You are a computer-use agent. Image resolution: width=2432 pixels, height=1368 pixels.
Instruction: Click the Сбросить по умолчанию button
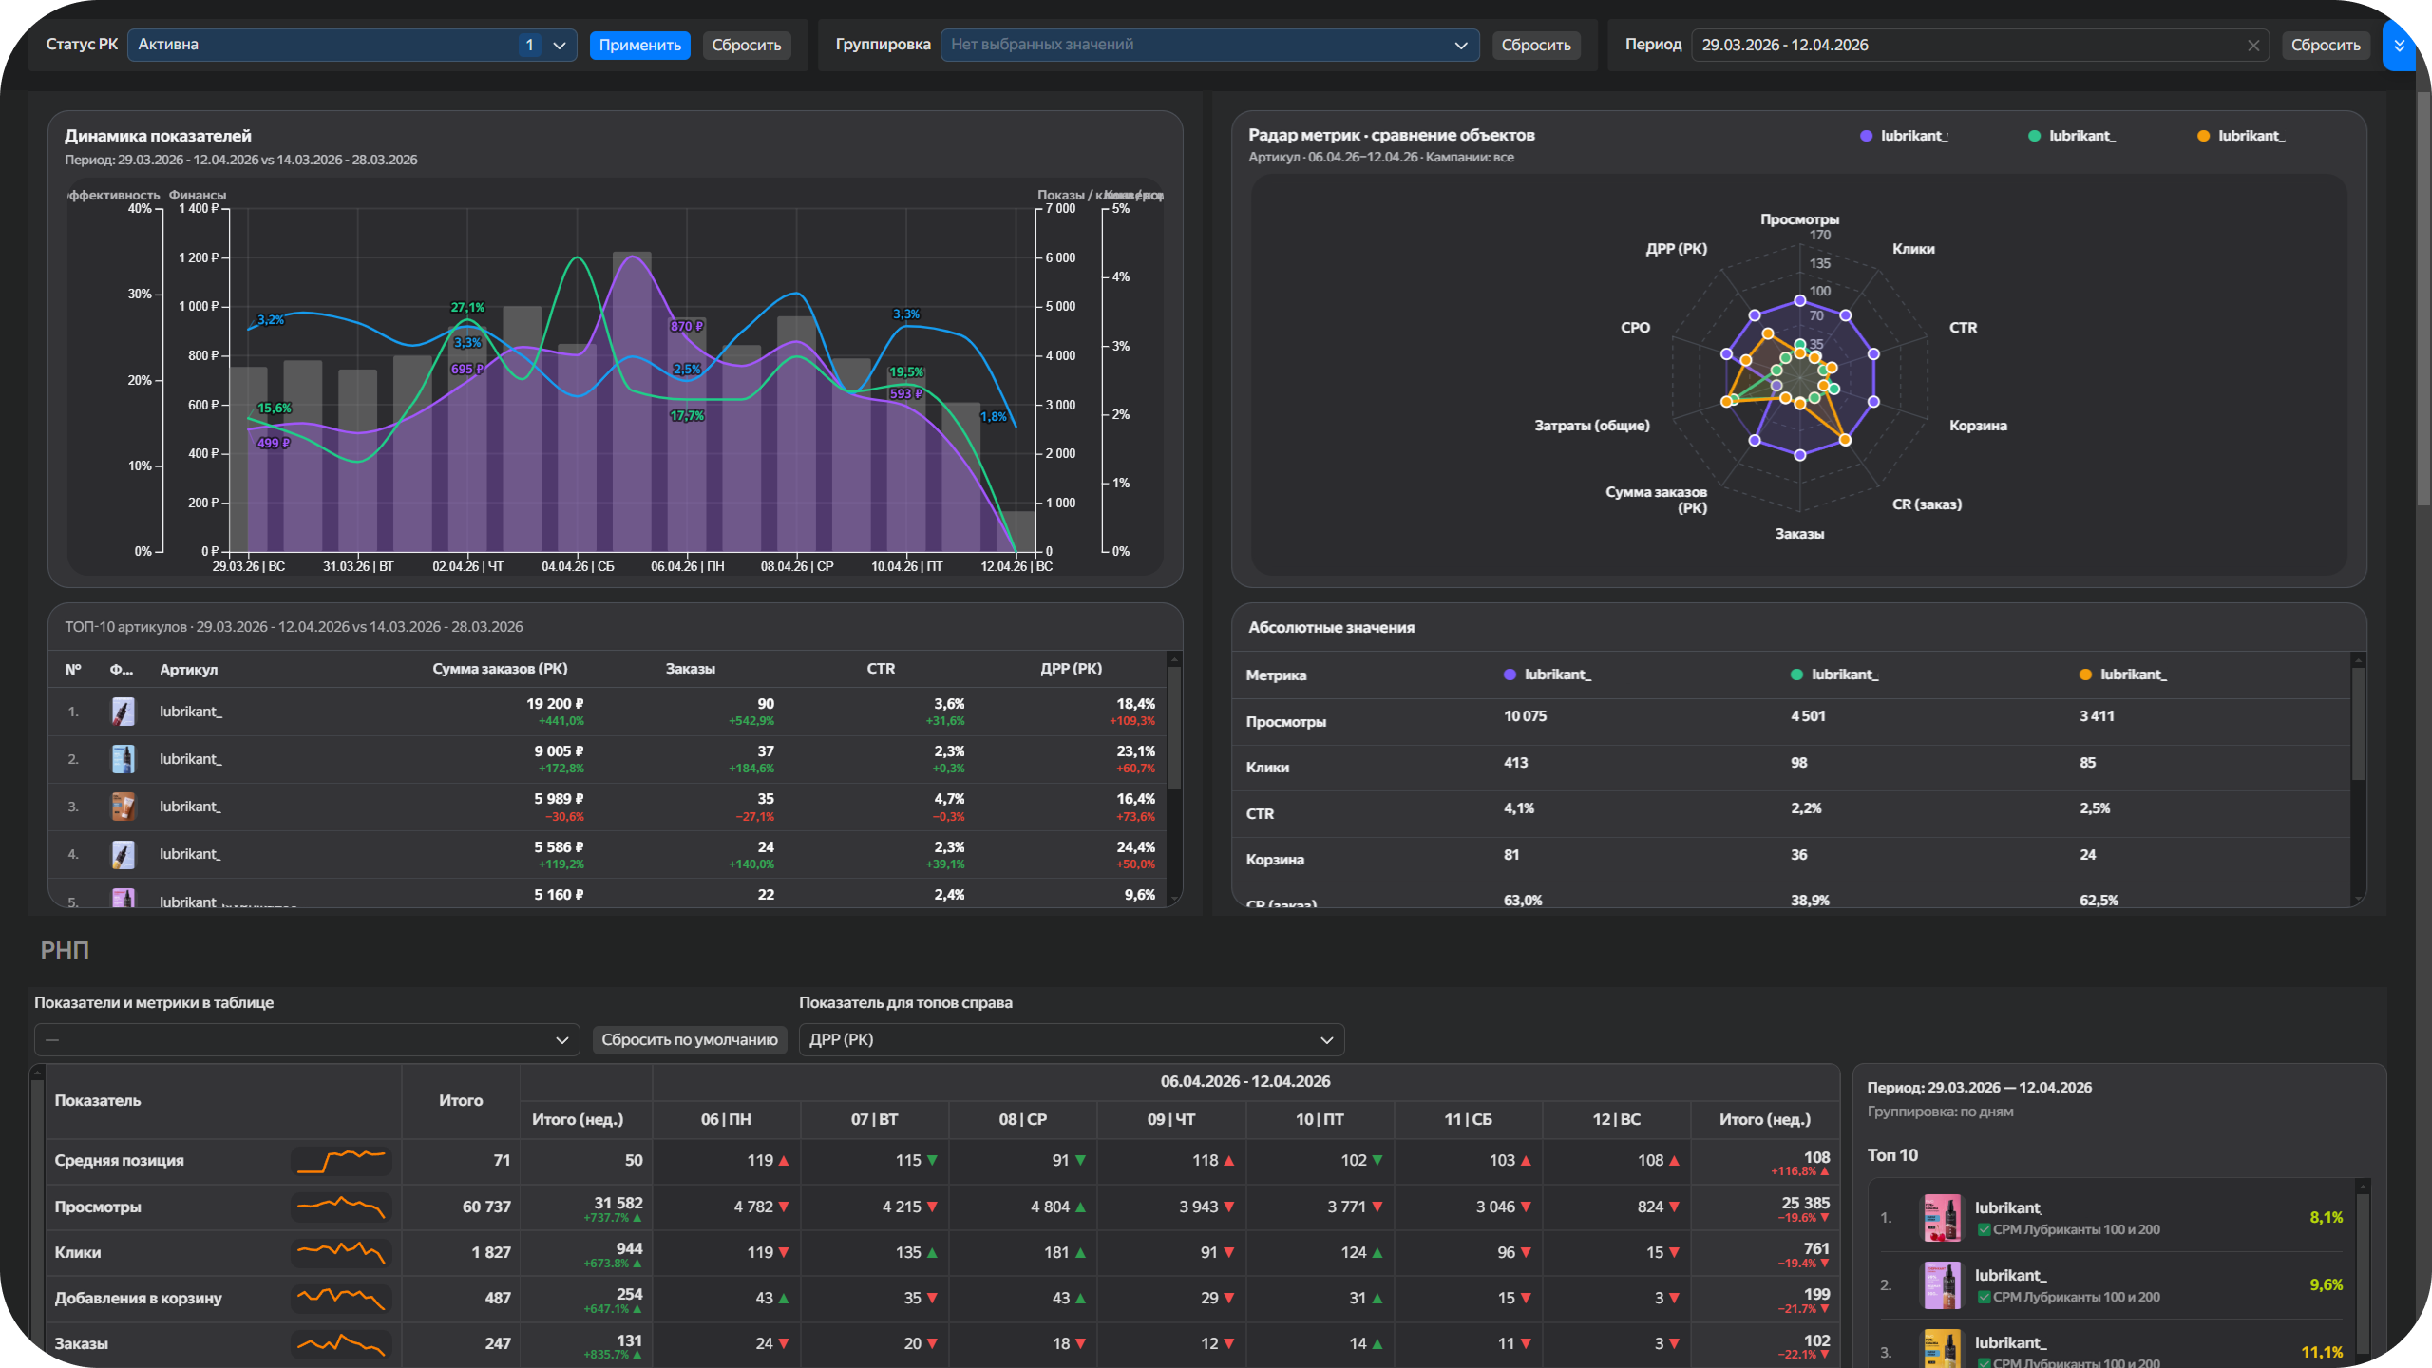pyautogui.click(x=689, y=1039)
